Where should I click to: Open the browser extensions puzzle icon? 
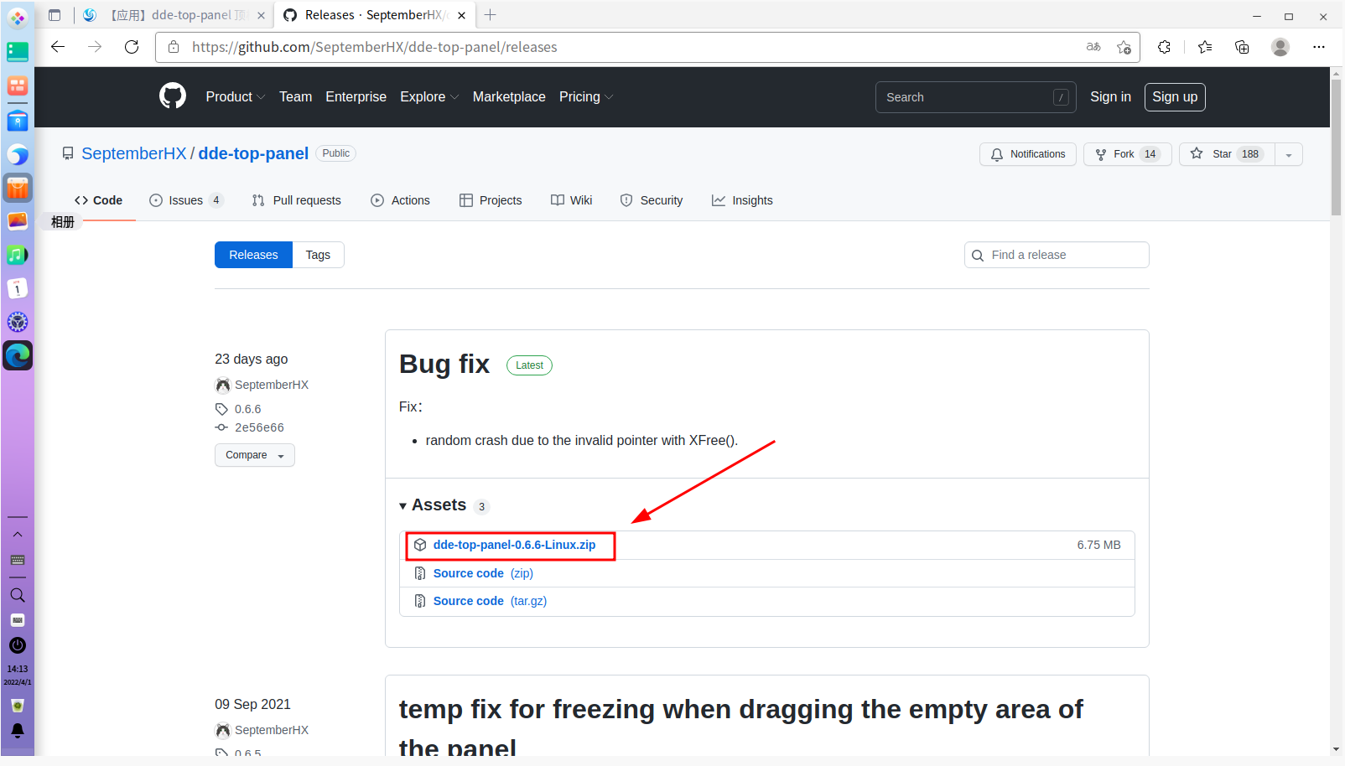[1164, 47]
